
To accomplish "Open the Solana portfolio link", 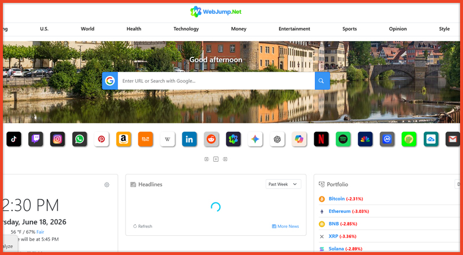I will click(x=336, y=249).
